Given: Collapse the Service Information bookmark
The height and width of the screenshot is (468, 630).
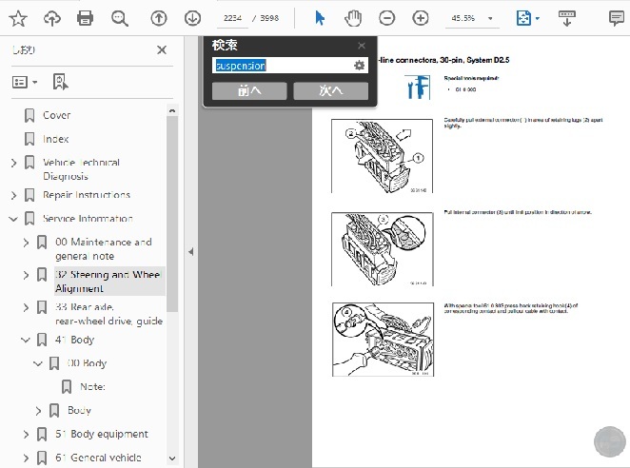Looking at the screenshot, I should point(13,219).
